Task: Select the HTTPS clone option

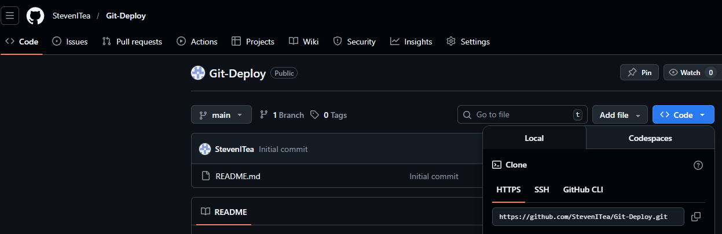Action: tap(508, 190)
